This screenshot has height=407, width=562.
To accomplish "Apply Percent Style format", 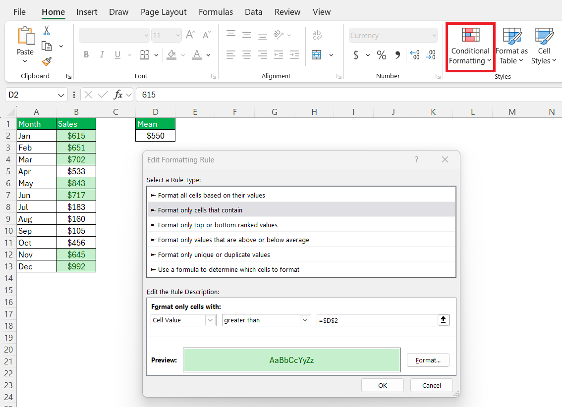I will pos(382,55).
